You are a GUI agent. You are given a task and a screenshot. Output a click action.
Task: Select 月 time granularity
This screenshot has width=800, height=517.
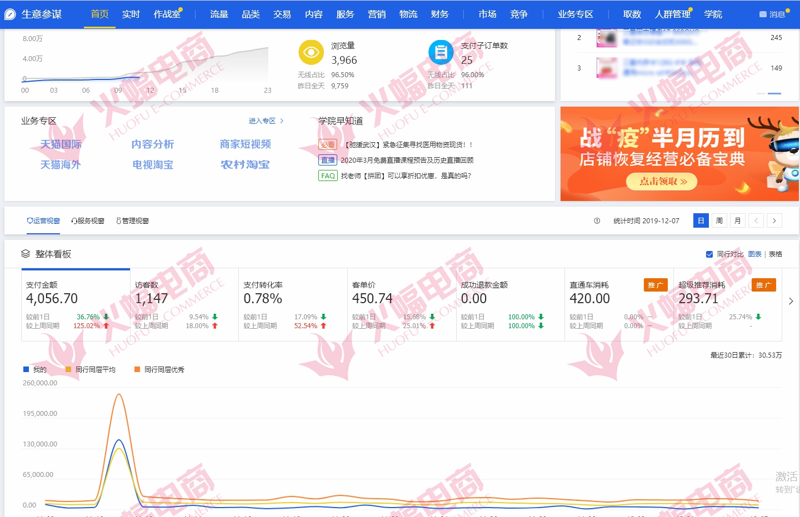click(x=738, y=220)
